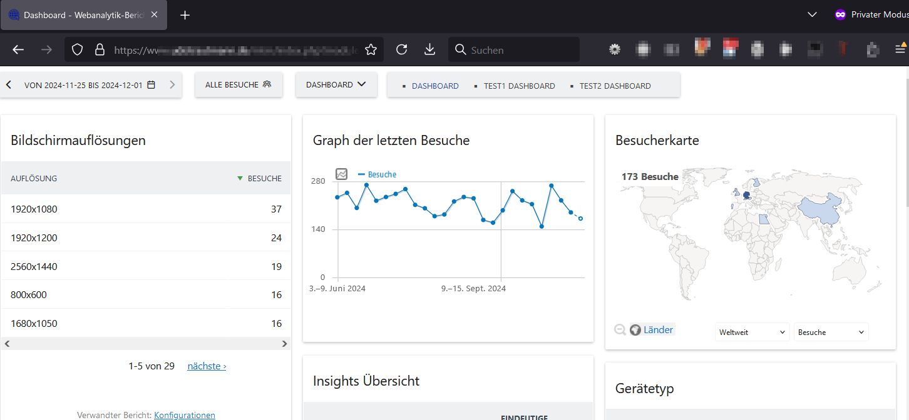This screenshot has height=420, width=909.
Task: Go to nächste page of resolutions
Action: click(x=207, y=366)
